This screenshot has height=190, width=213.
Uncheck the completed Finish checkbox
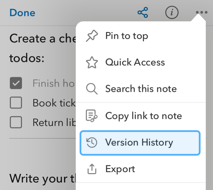[16, 83]
